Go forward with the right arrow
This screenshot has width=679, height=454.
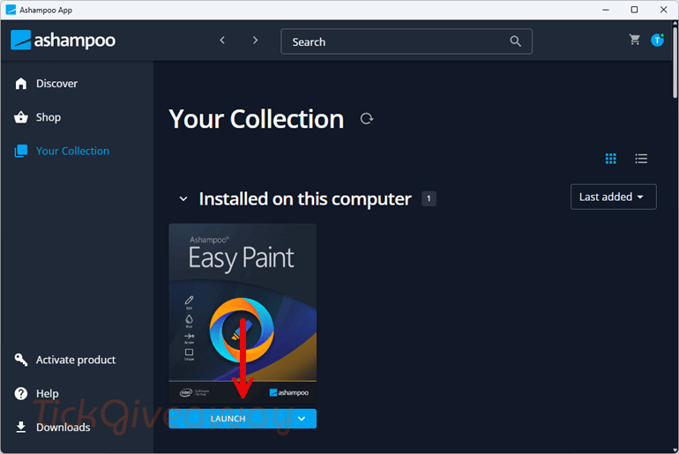[255, 41]
